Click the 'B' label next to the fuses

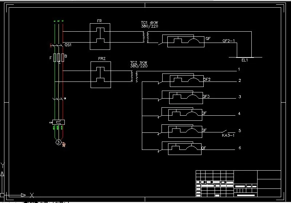pyautogui.click(x=66, y=56)
